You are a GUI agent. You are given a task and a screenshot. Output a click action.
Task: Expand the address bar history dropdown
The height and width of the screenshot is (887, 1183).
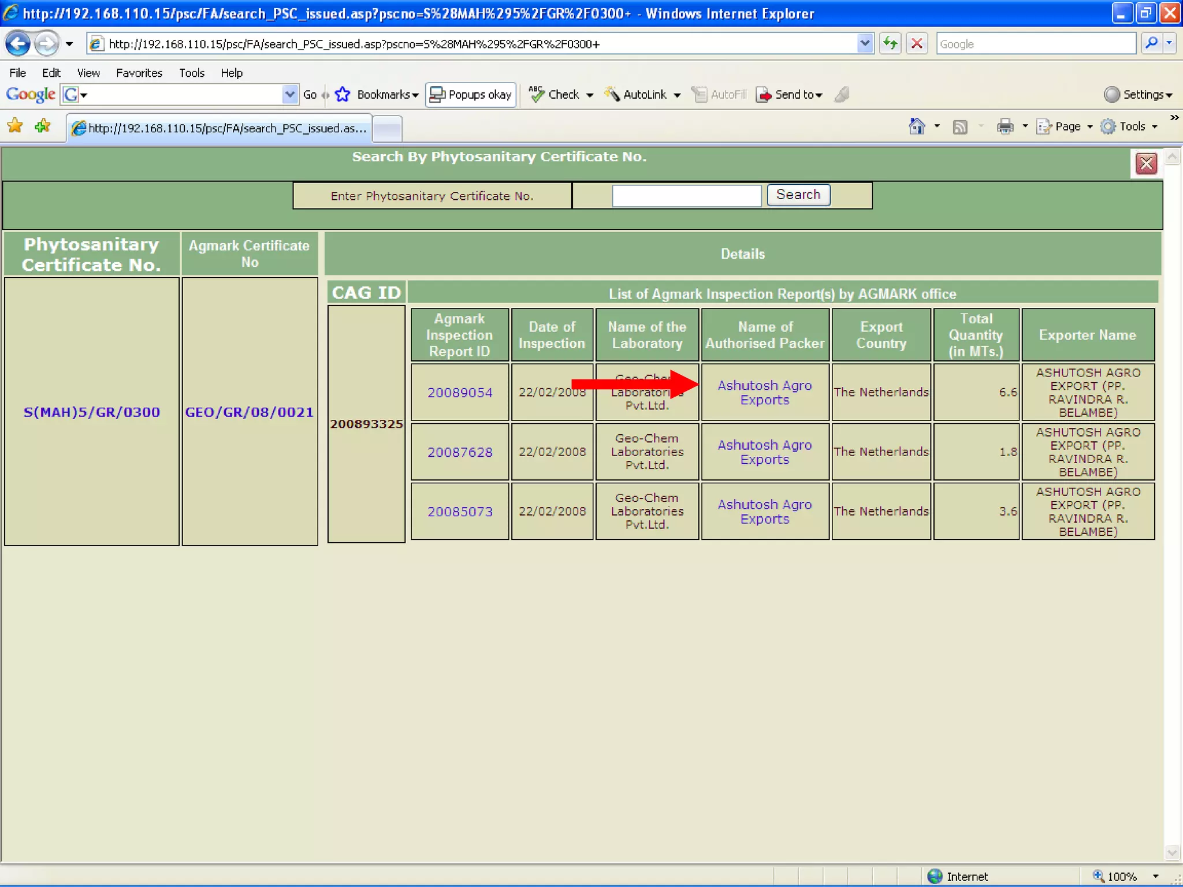pyautogui.click(x=864, y=44)
